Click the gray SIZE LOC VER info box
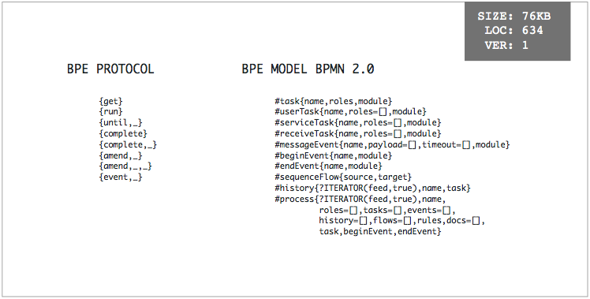This screenshot has width=590, height=299. (517, 32)
